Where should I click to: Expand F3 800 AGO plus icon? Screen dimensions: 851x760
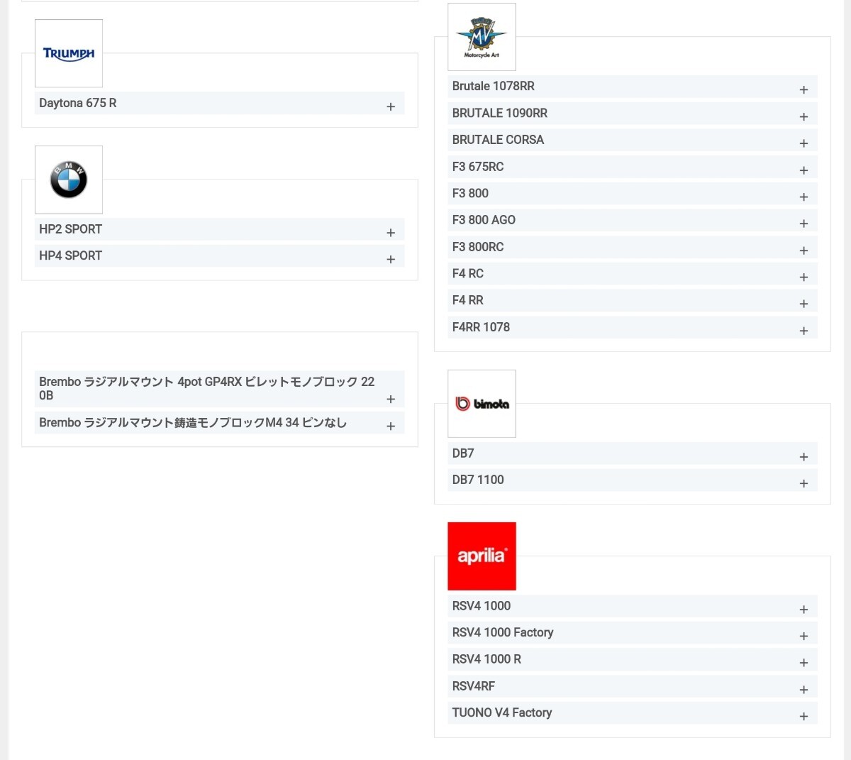803,224
